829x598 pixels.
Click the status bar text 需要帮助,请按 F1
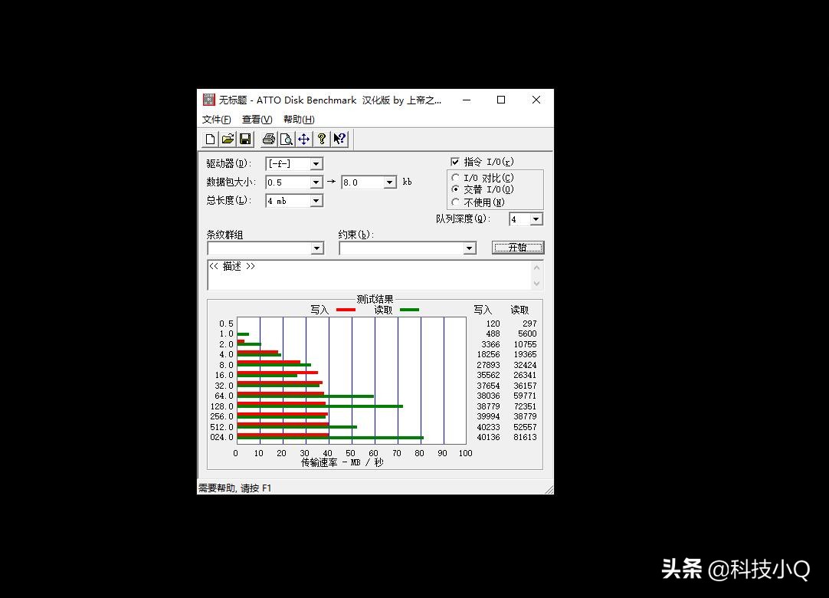click(234, 488)
